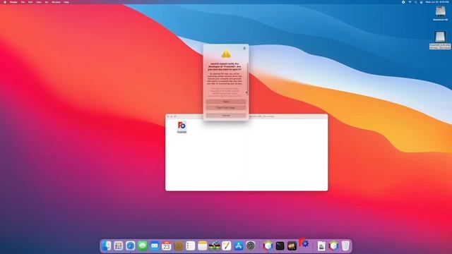Image resolution: width=452 pixels, height=254 pixels.
Task: Open the brown Contacts icon in Dock
Action: (179, 246)
